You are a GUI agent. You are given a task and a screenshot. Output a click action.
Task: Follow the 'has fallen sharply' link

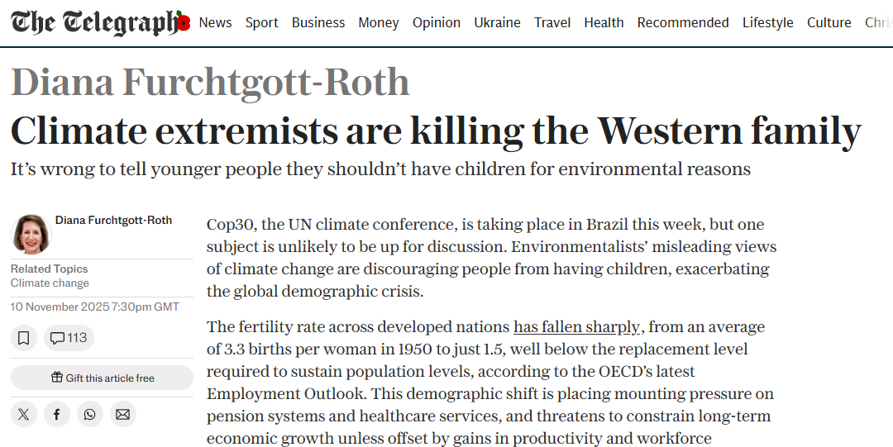tap(577, 327)
